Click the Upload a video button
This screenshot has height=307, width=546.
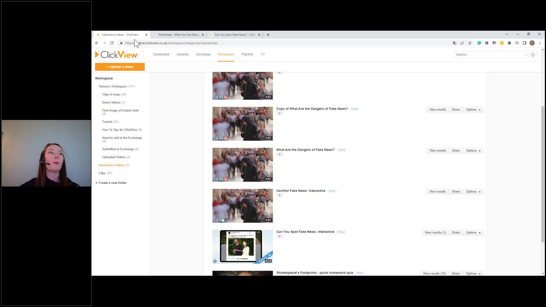coord(119,67)
